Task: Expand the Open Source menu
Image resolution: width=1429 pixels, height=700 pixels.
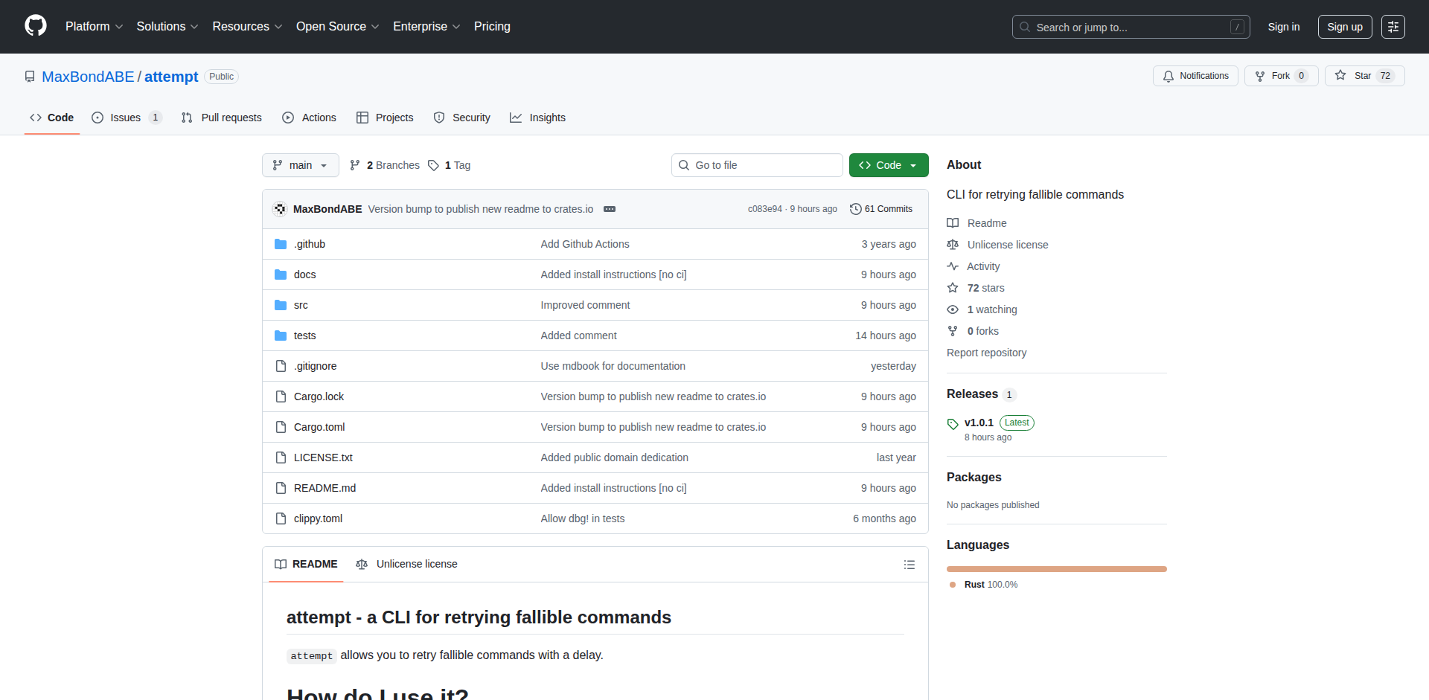Action: pos(337,26)
